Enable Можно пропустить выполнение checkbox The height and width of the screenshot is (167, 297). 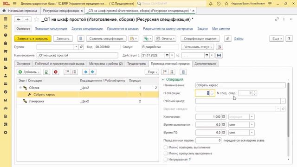(x=166, y=154)
